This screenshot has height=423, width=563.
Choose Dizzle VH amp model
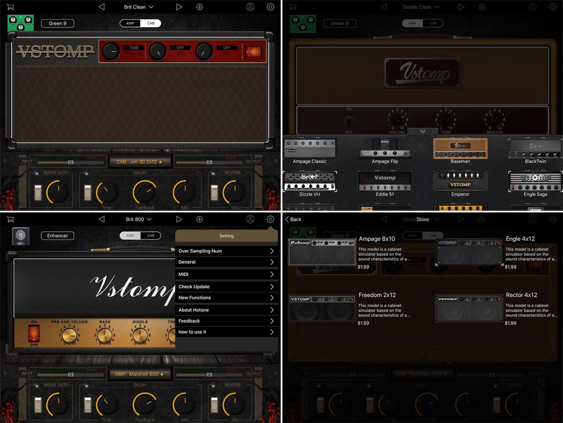[310, 184]
